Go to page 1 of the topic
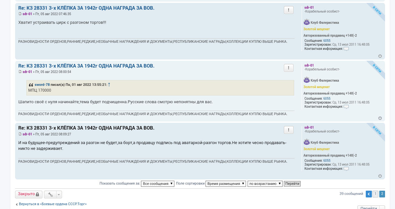The width and height of the screenshot is (395, 209). coord(375,194)
